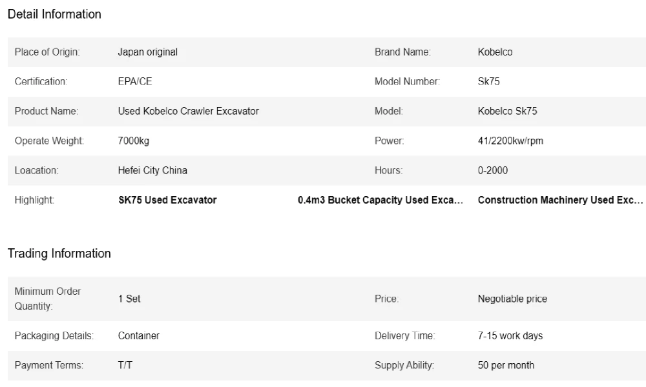Click the 'Trading Information' heading

pos(59,253)
